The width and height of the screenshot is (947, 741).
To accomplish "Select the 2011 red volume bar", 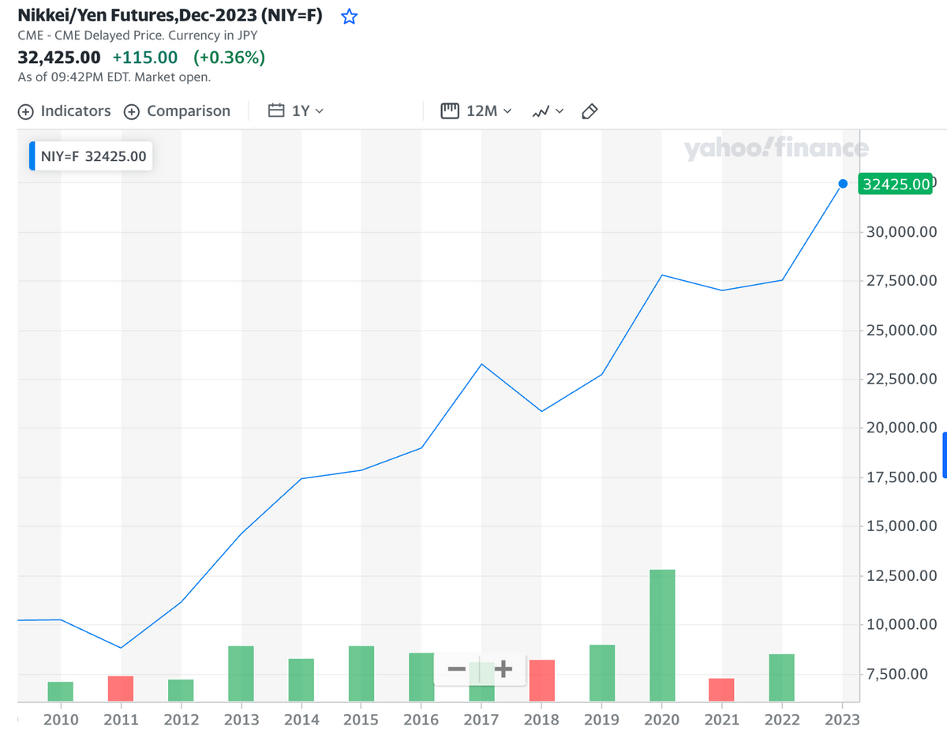I will coord(121,689).
